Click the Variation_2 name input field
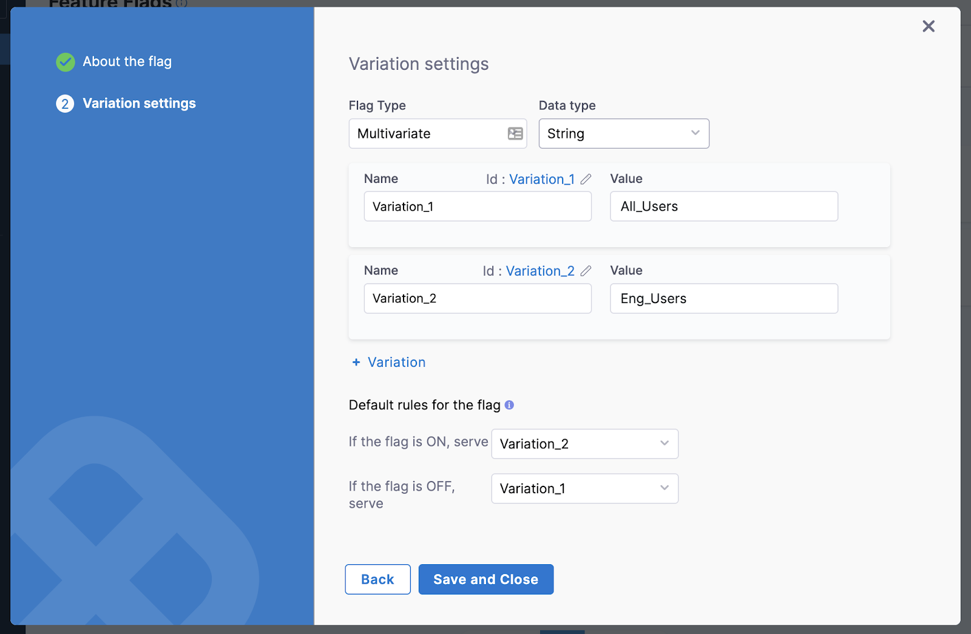The height and width of the screenshot is (634, 971). (x=478, y=298)
